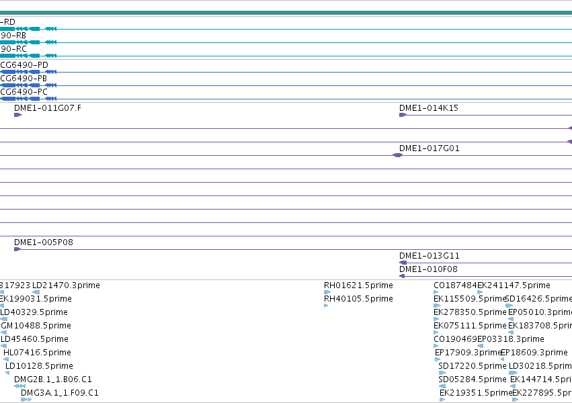
Task: Select the EP05010.3prime EST label
Action: coord(540,312)
